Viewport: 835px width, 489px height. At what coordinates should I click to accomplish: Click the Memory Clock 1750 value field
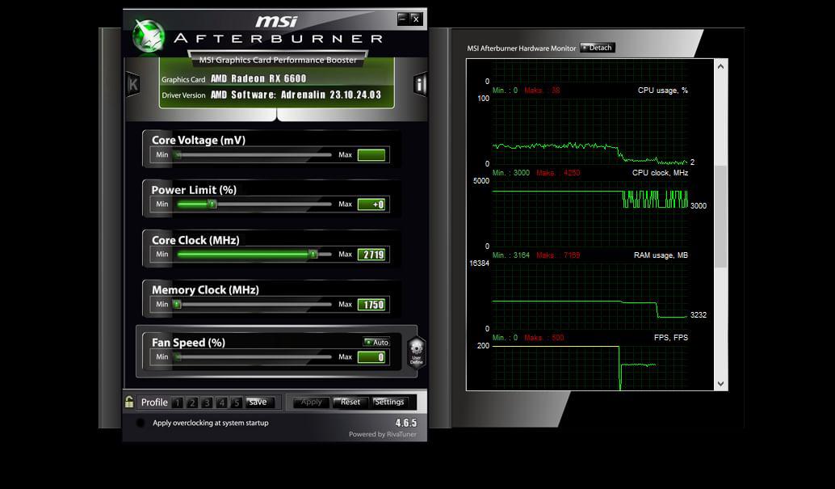point(371,305)
